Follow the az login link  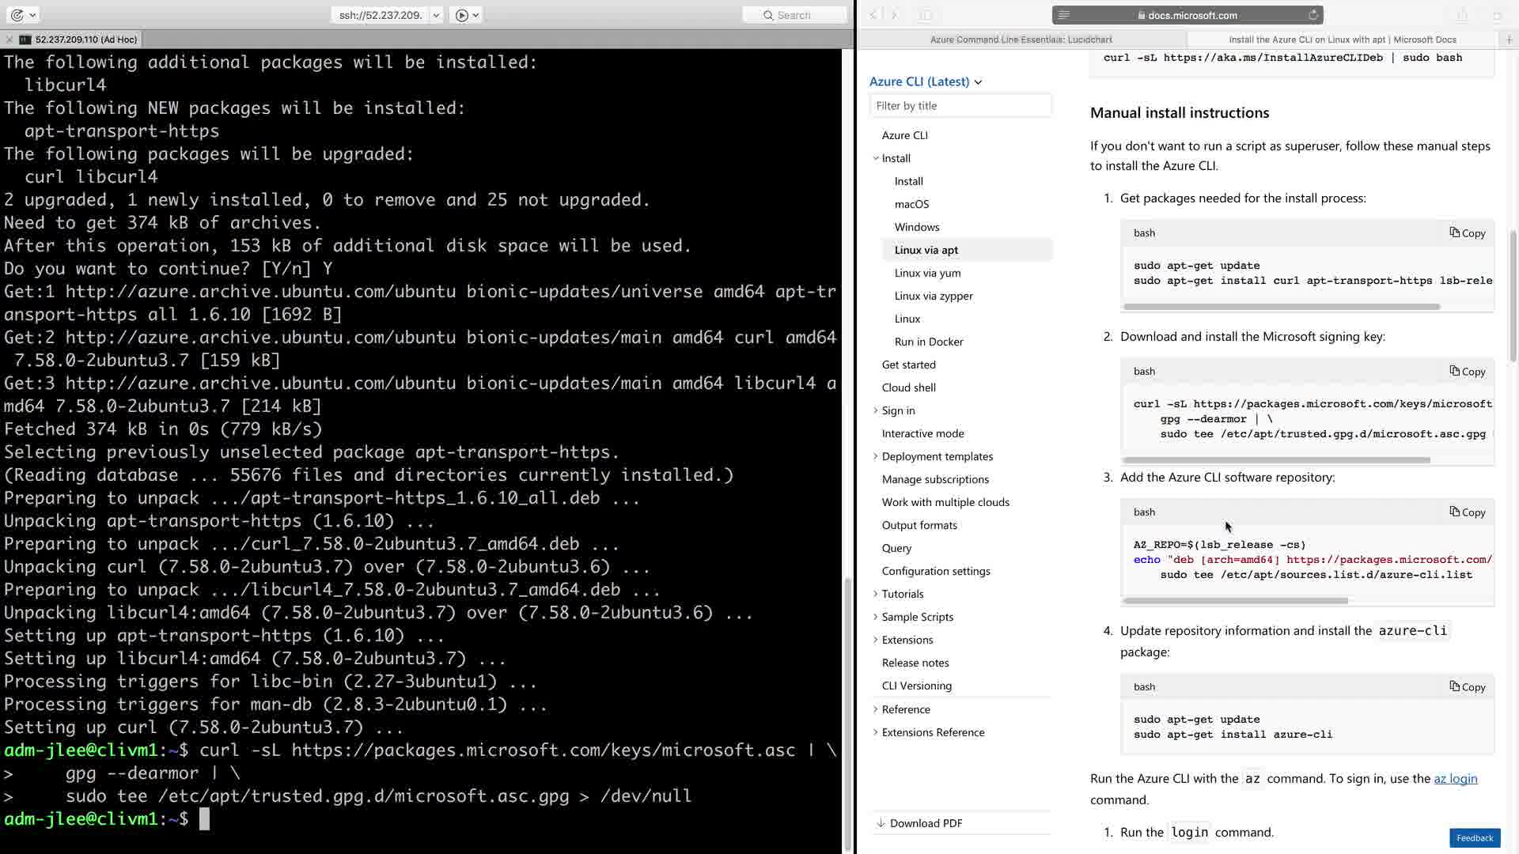click(x=1455, y=779)
